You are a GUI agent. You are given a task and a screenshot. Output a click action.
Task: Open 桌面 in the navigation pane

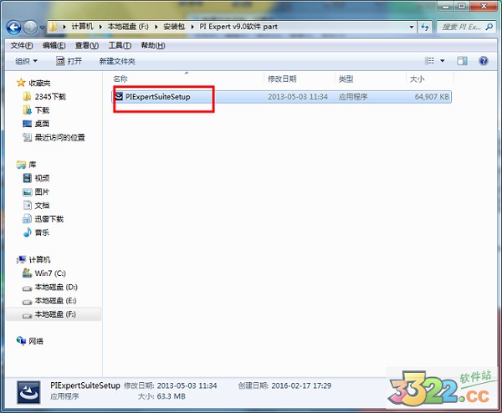click(42, 124)
